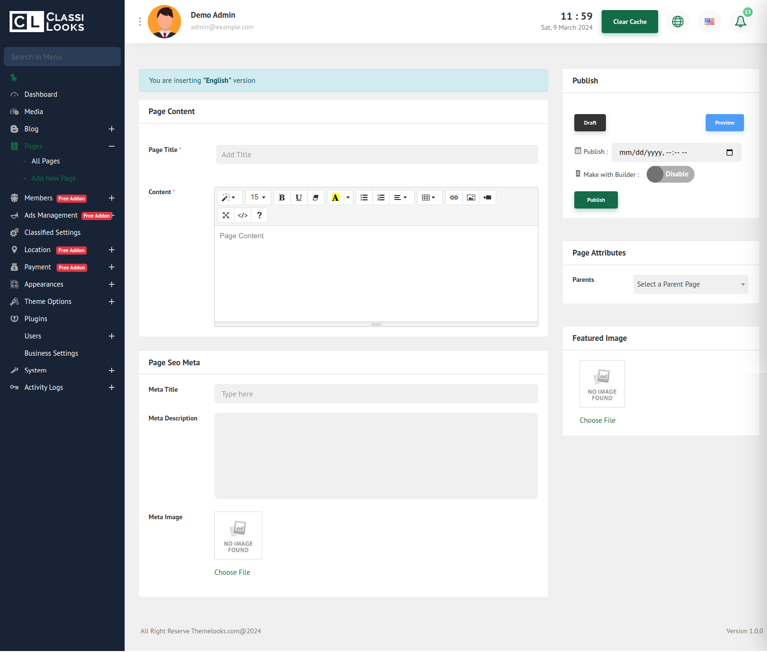Click the underline formatting icon
767x652 pixels.
pyautogui.click(x=299, y=198)
